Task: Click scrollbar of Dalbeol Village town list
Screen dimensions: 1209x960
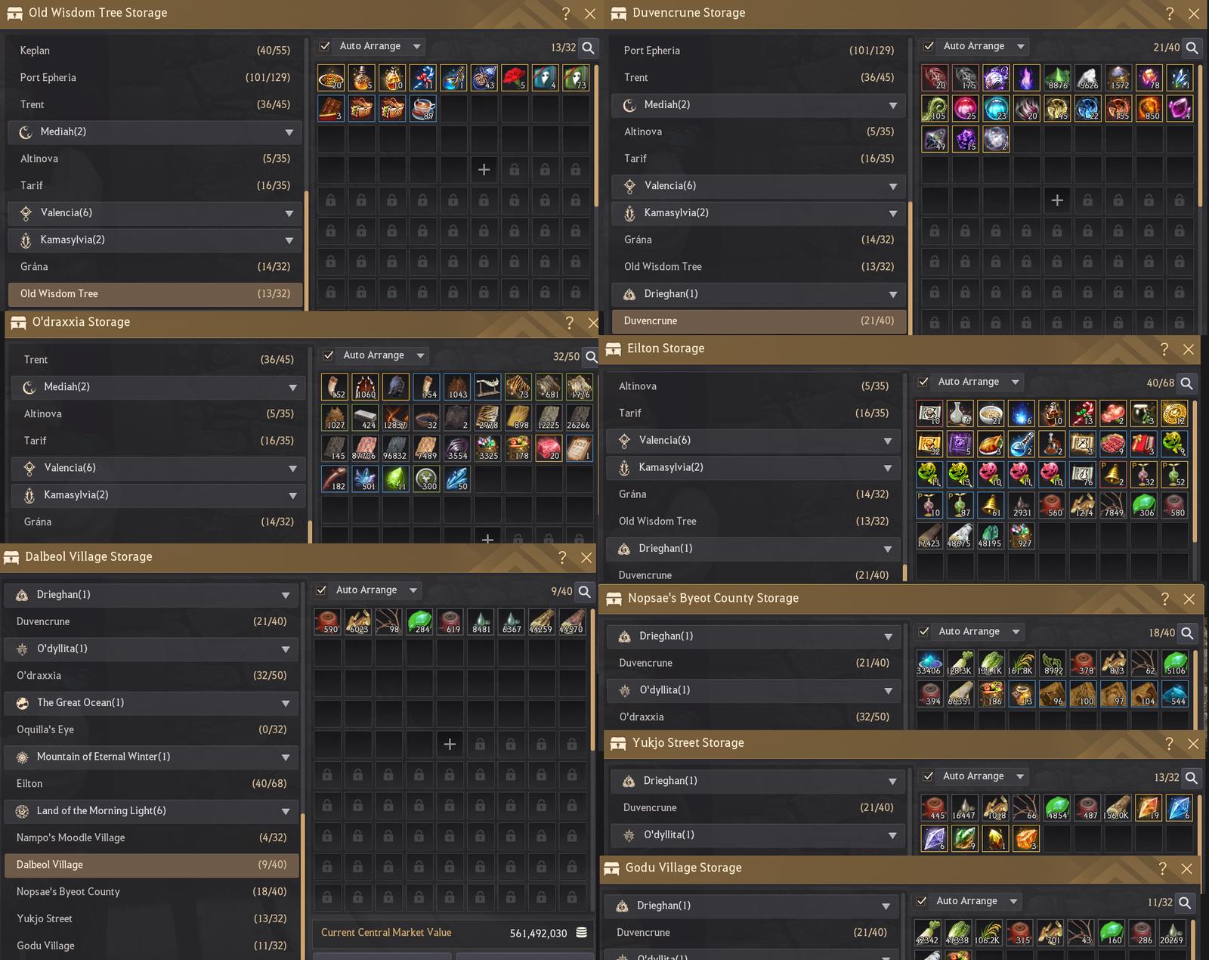Action: click(303, 884)
